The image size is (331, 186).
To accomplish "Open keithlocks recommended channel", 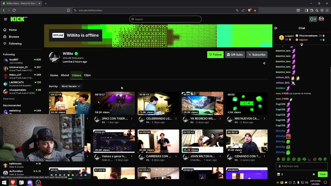I will (22, 165).
